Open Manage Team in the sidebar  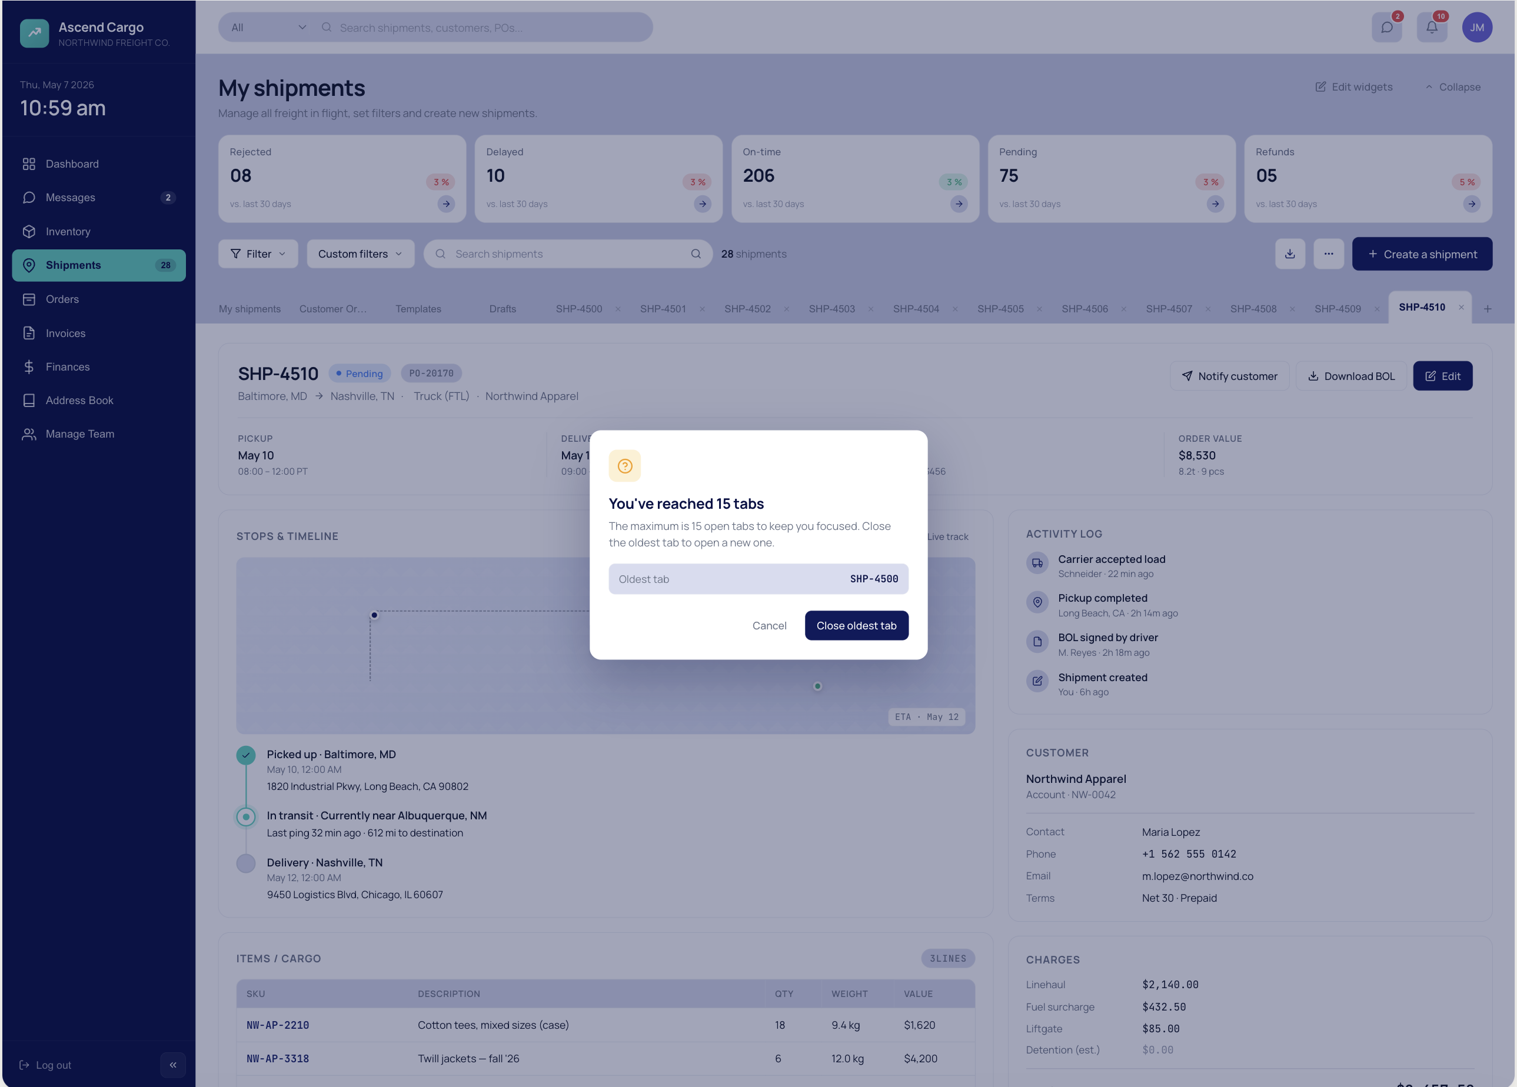point(98,434)
